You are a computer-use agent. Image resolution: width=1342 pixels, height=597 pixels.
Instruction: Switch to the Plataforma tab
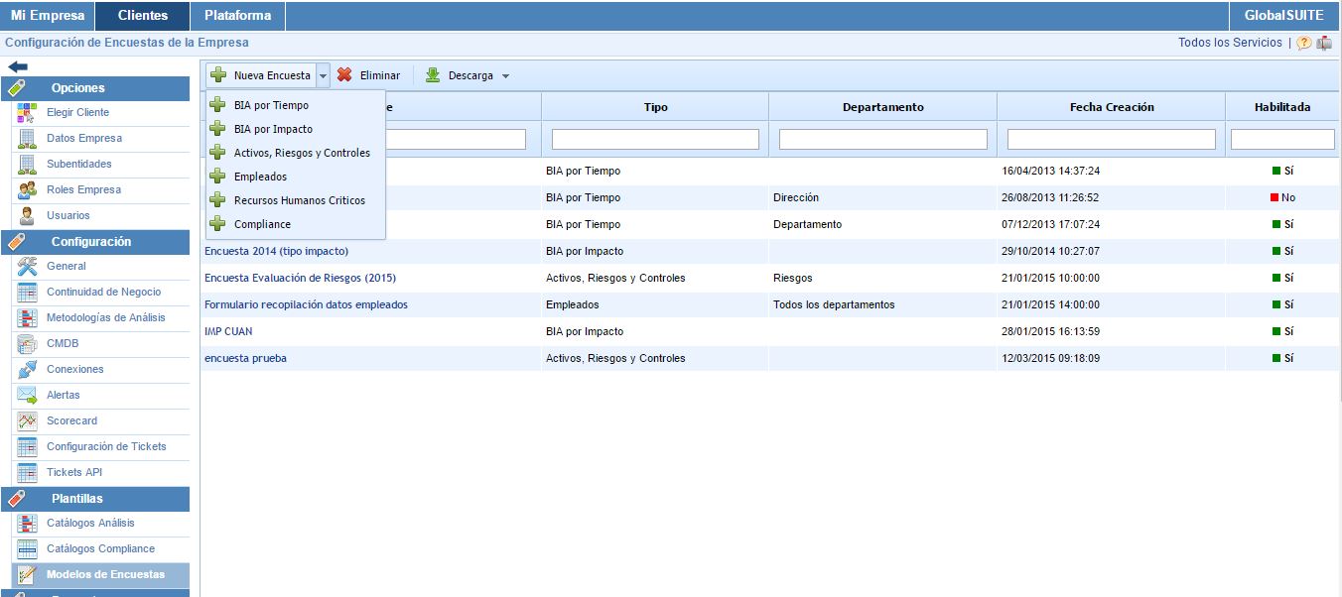(x=236, y=16)
